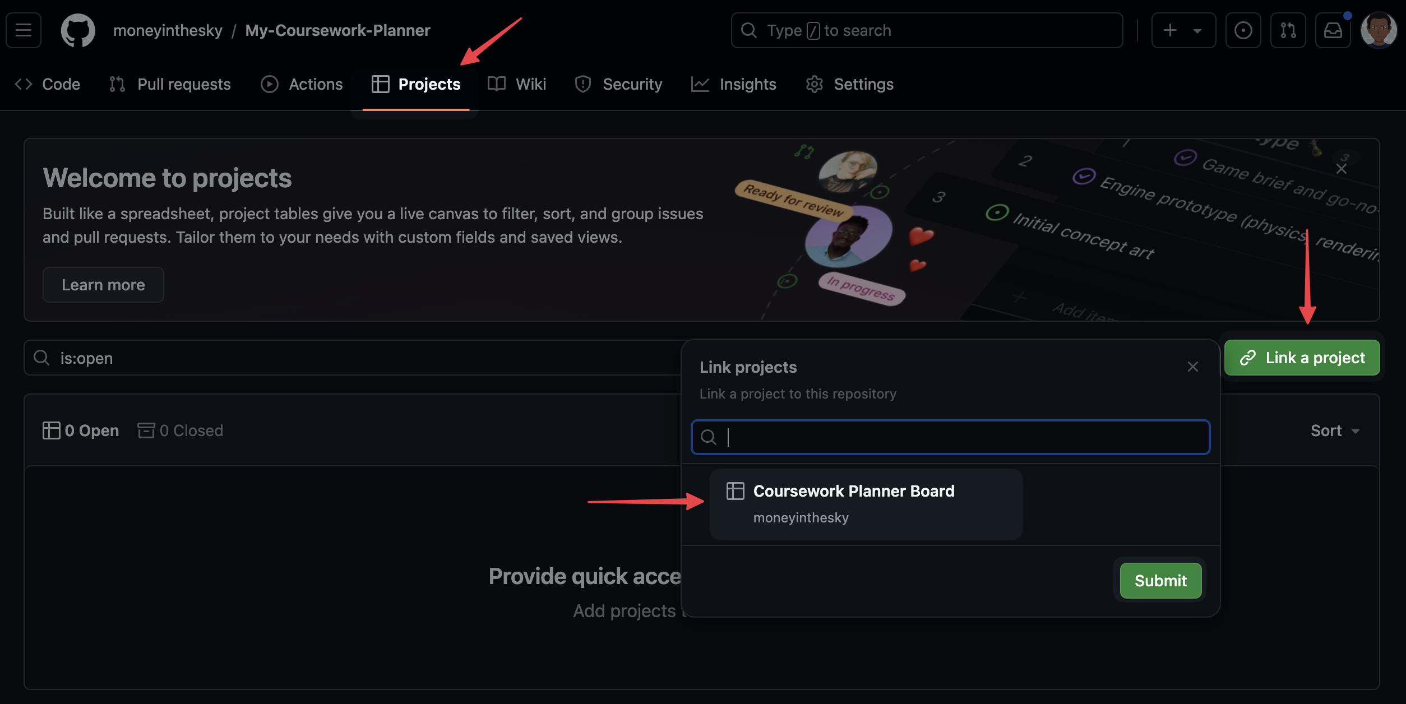The width and height of the screenshot is (1406, 704).
Task: Switch to the Insights tab
Action: pyautogui.click(x=734, y=84)
